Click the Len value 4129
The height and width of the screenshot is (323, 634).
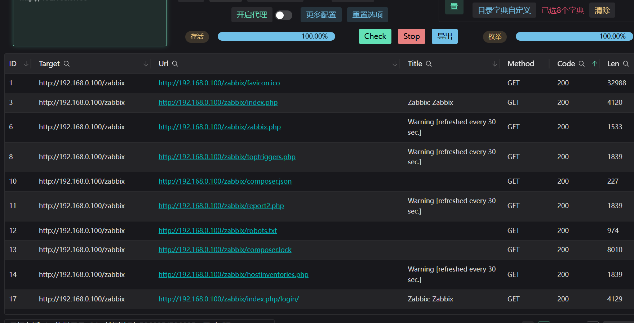pyautogui.click(x=615, y=299)
